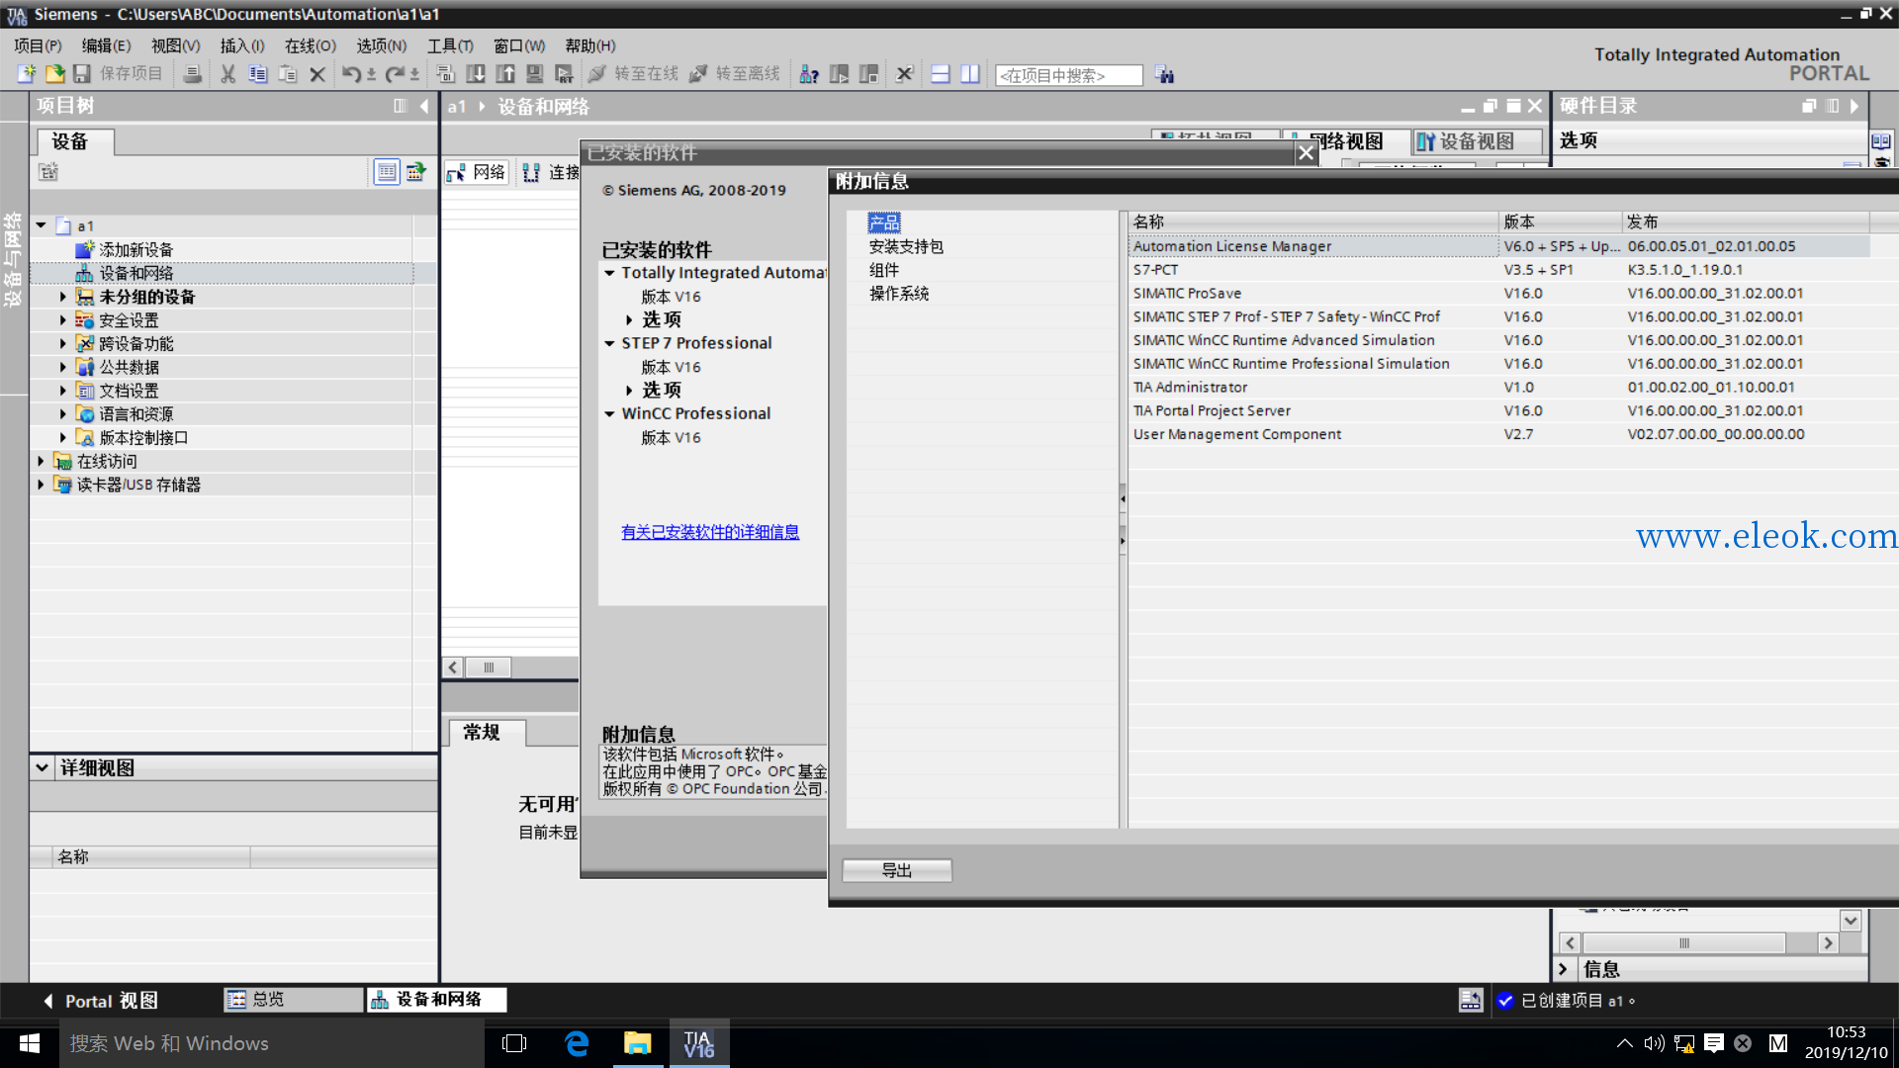Screen dimensions: 1899x1068
Task: Split editor space vertically icon
Action: tap(970, 74)
